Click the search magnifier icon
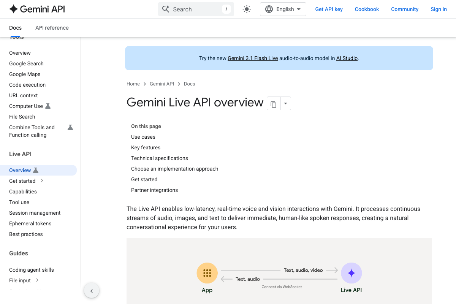The image size is (456, 304). point(166,9)
